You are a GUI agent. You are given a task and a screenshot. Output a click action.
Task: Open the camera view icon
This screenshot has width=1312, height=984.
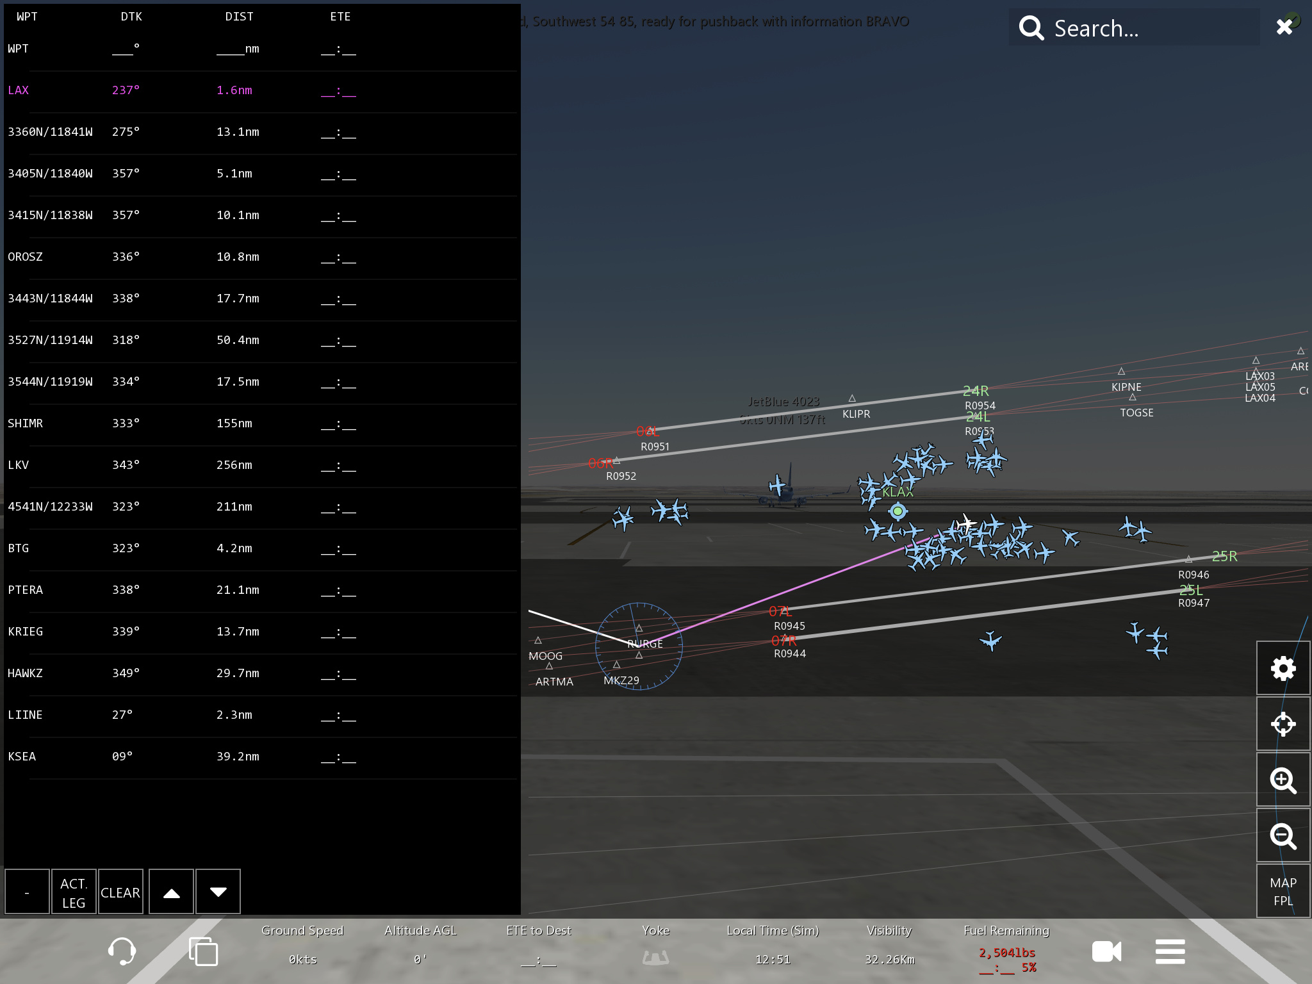[x=1106, y=951]
